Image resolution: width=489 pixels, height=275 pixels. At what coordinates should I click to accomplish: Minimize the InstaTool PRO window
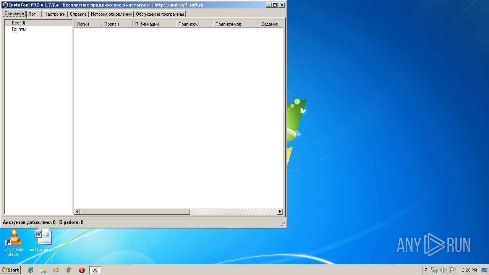pos(269,5)
